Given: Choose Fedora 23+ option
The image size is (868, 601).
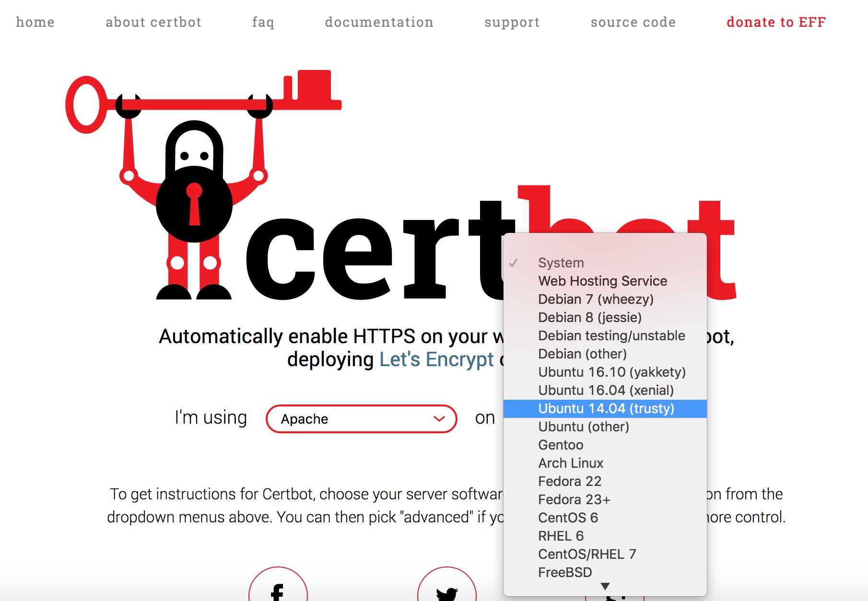Looking at the screenshot, I should point(605,499).
